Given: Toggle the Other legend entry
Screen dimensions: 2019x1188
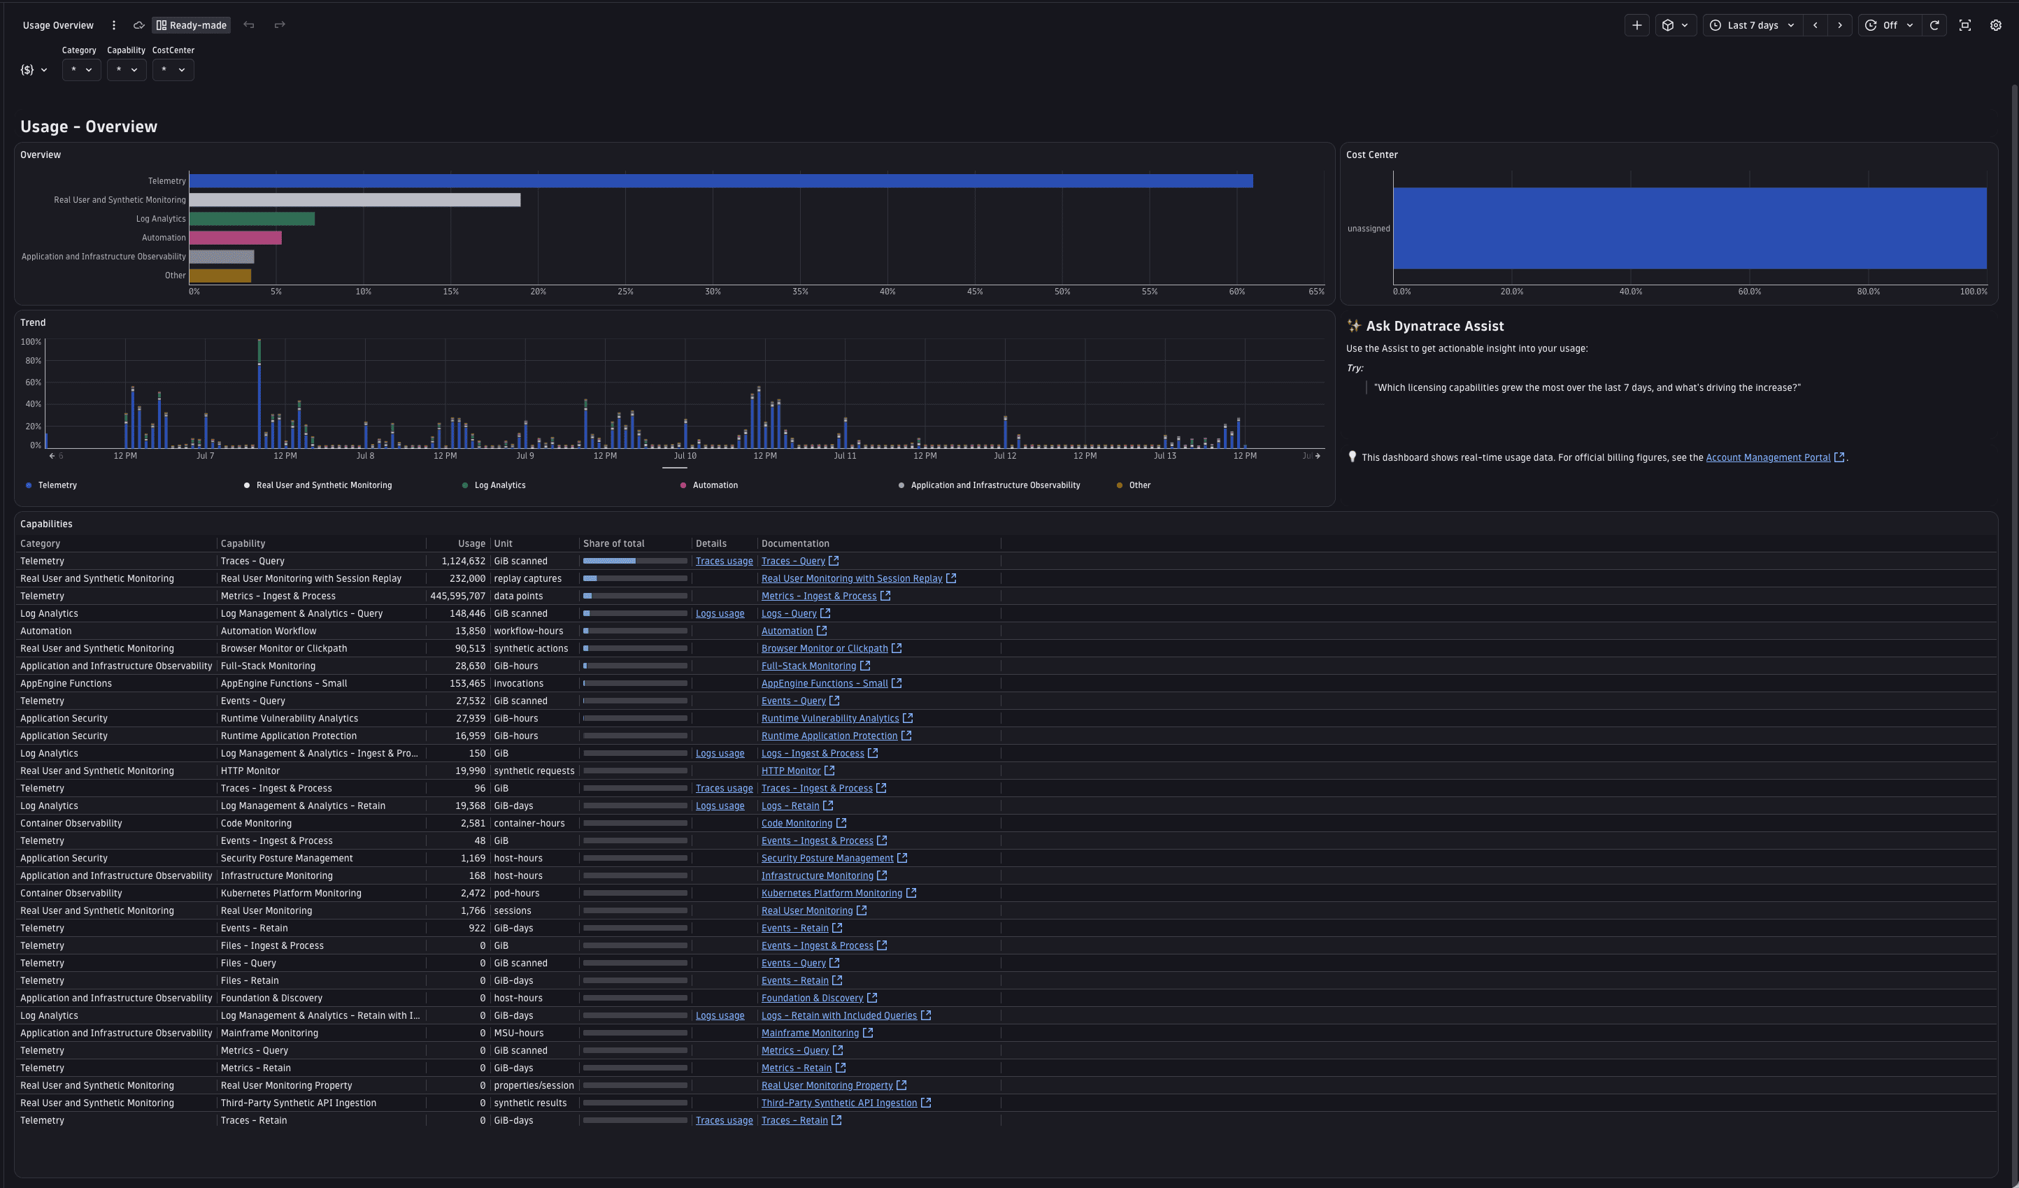Looking at the screenshot, I should coord(1134,485).
